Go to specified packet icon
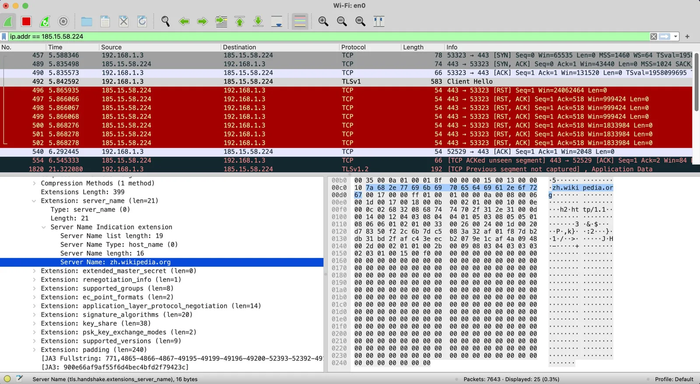This screenshot has width=700, height=384. tap(221, 21)
